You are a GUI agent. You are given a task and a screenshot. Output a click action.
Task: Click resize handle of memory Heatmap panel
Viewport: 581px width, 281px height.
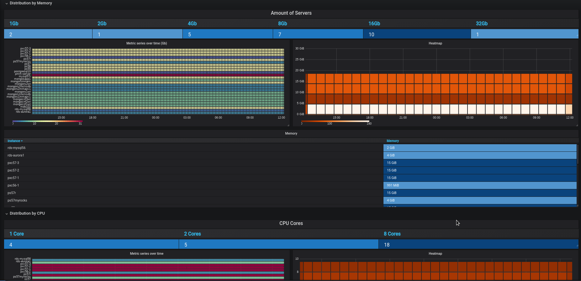577,125
